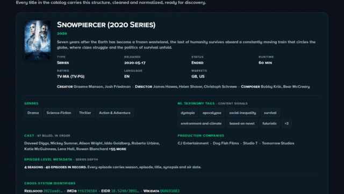
Task: Click cast name Daveed Diggs
Action: pos(37,143)
